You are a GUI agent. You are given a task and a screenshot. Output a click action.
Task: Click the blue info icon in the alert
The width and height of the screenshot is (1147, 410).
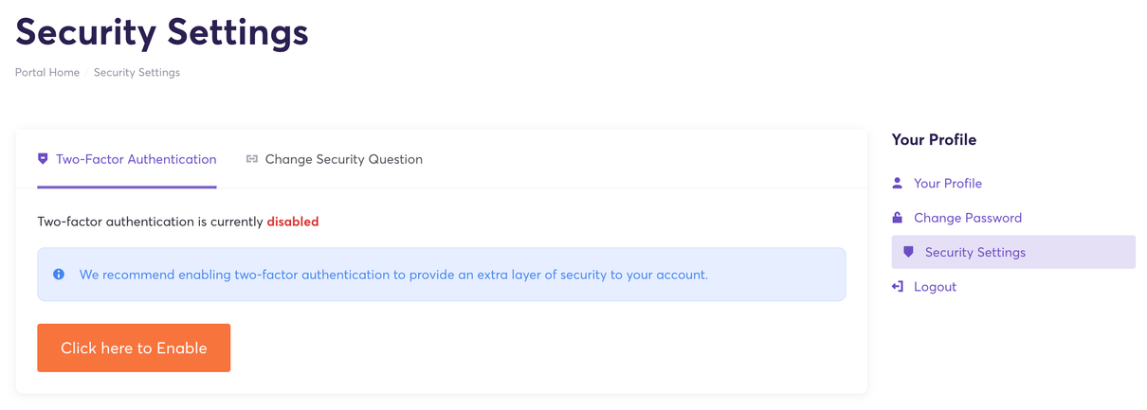59,275
